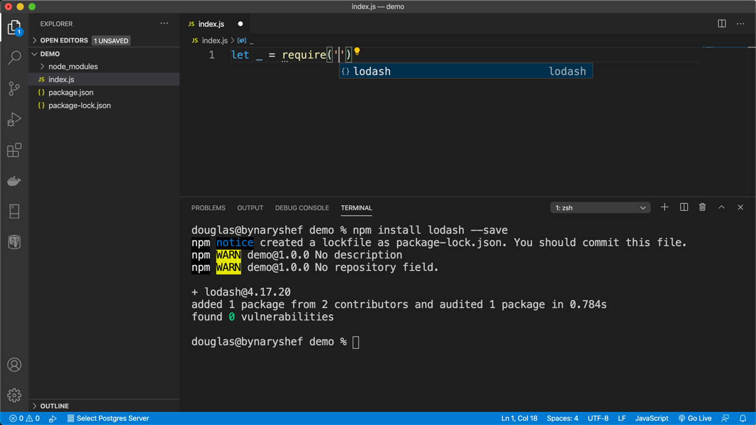This screenshot has width=756, height=425.
Task: Change end of line sequence LF
Action: (621, 419)
